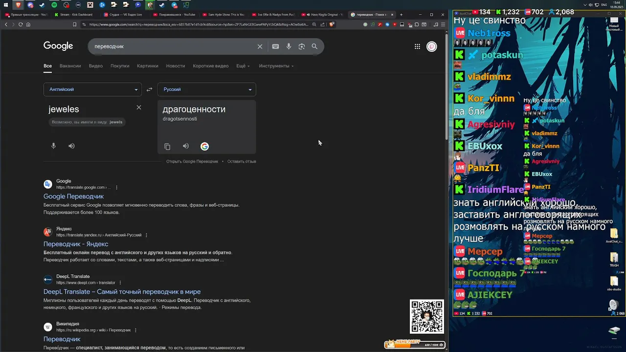Viewport: 626px width, 352px height.
Task: Click the Brave shields icon in the address bar
Action: [332, 24]
